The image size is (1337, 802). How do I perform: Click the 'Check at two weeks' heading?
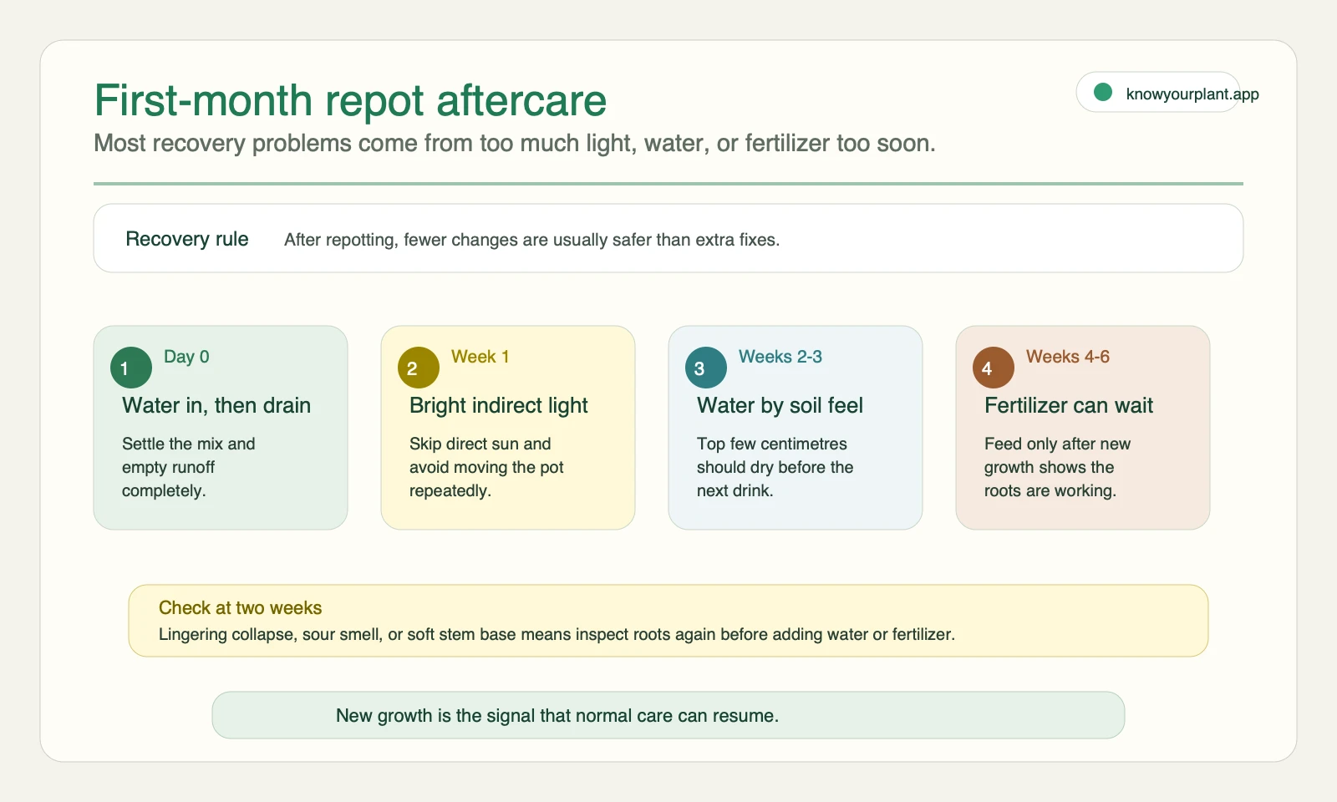click(241, 608)
